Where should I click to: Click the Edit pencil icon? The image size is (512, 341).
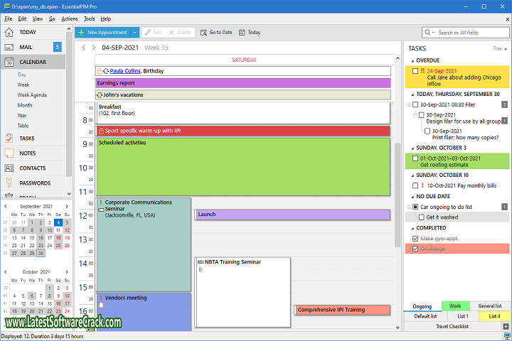coord(148,33)
